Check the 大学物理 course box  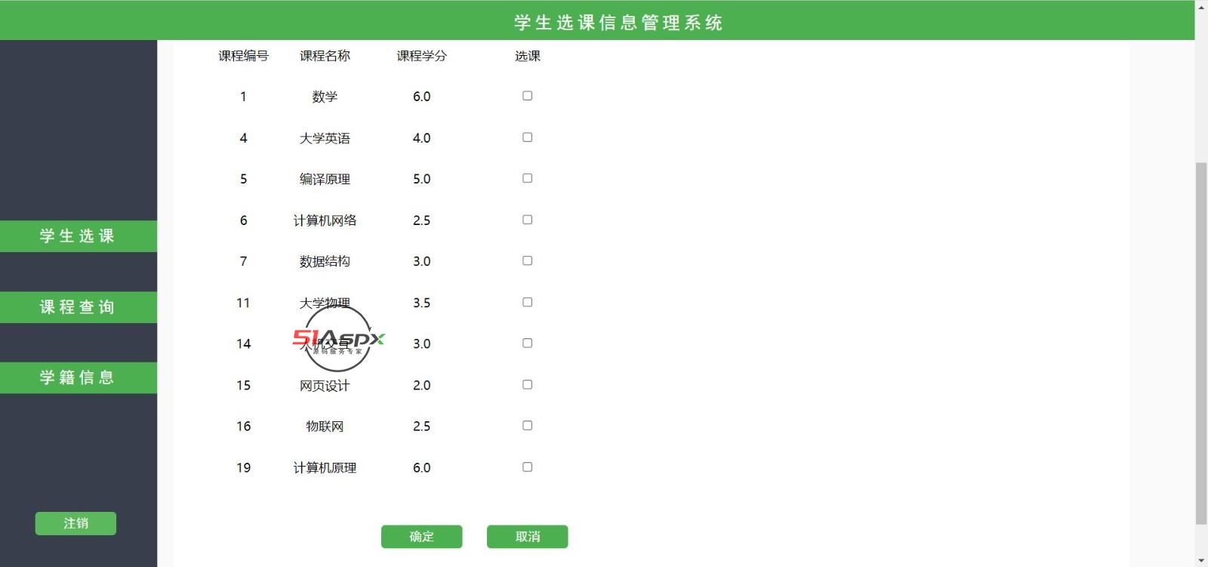tap(527, 302)
